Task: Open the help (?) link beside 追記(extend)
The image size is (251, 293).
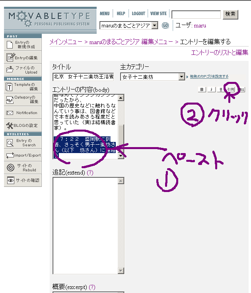Action: [90, 173]
